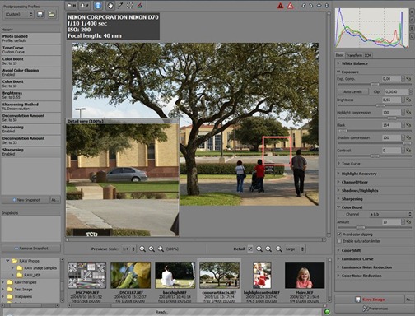Viewport: 415px width, 316px height.
Task: Load a postprocessing profile from folder
Action: pyautogui.click(x=52, y=14)
